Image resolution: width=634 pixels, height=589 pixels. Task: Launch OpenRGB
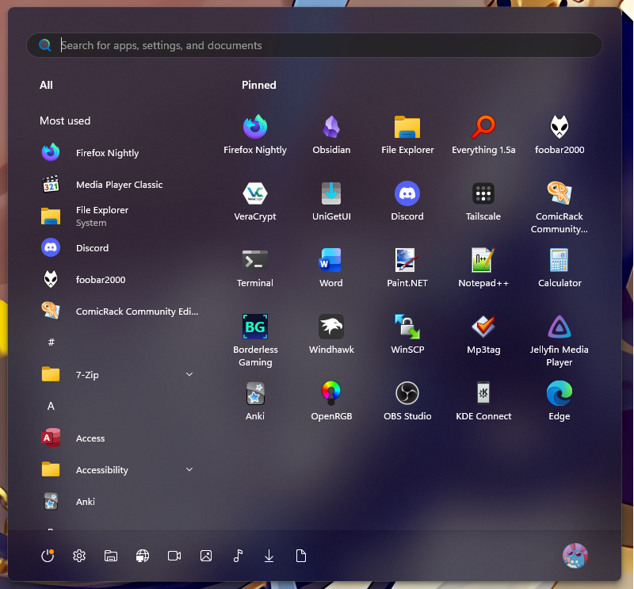331,401
